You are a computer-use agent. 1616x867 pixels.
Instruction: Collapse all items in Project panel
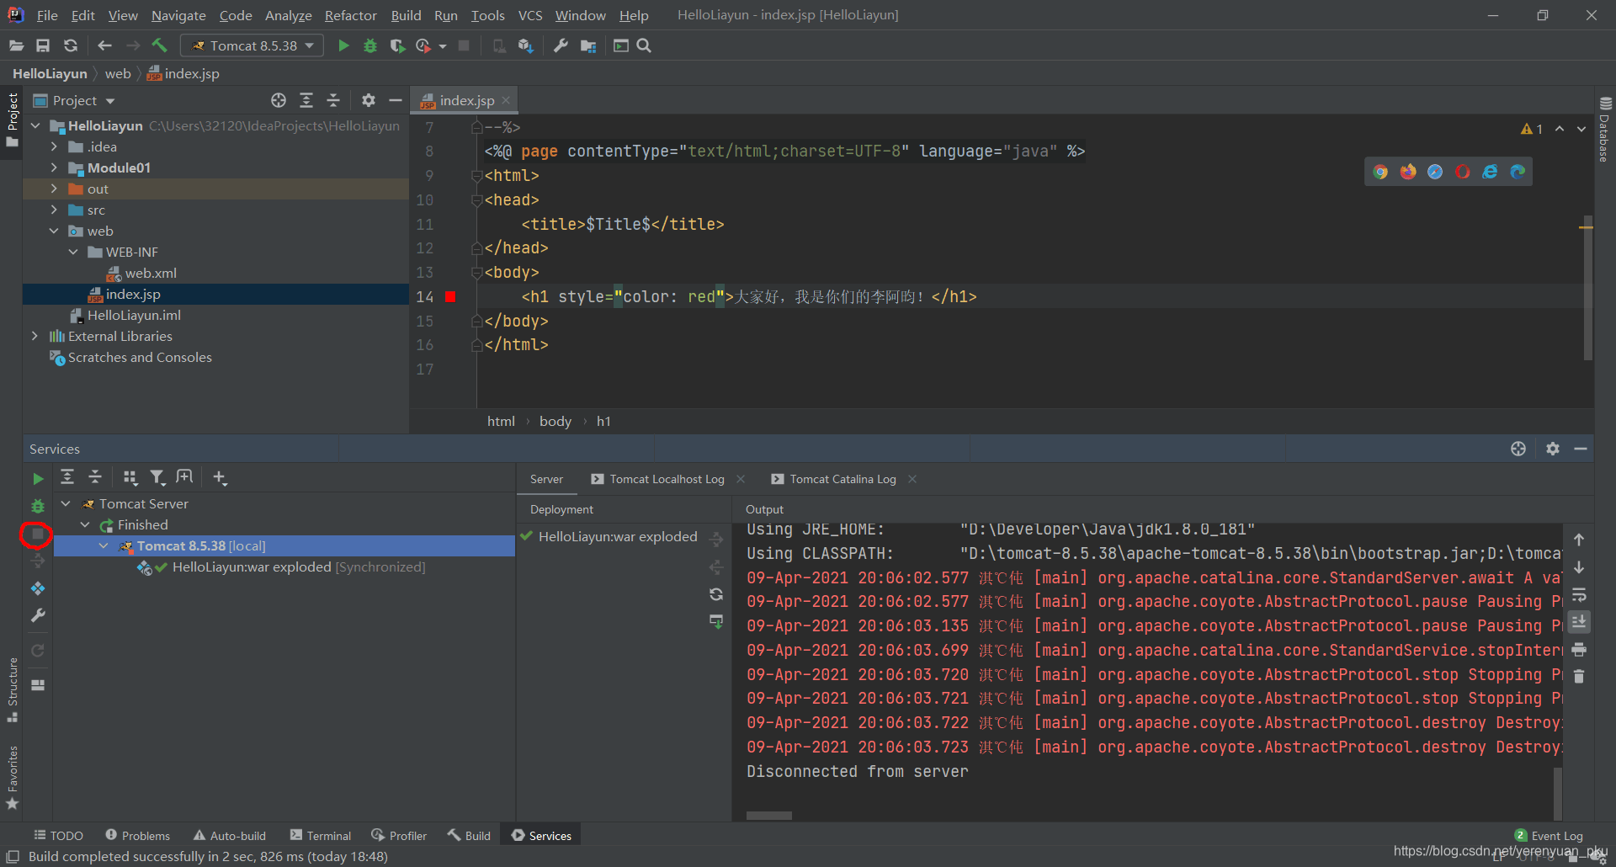(x=333, y=100)
